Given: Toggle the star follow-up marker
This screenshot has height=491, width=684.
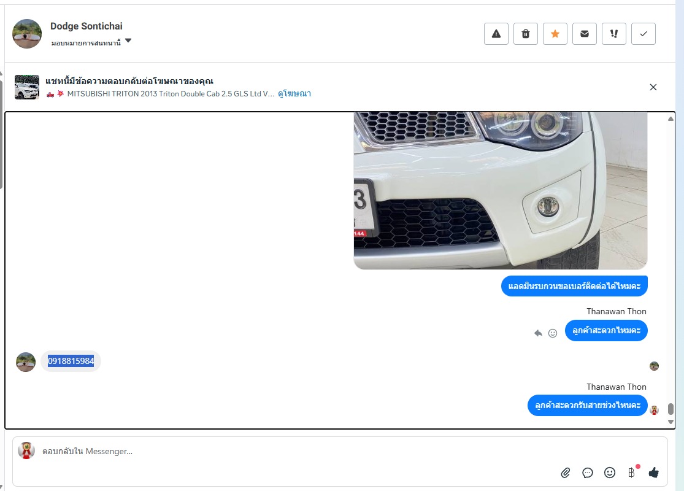Looking at the screenshot, I should 555,34.
